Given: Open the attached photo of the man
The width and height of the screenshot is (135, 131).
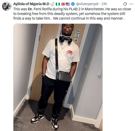Looking at the screenshot, I should (x=58, y=77).
